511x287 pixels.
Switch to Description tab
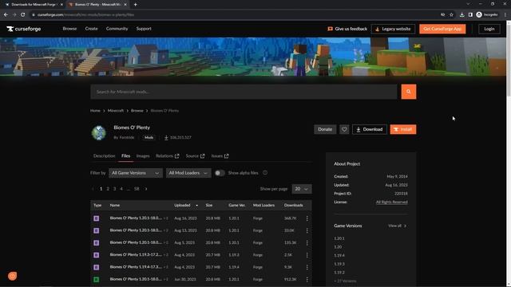105,156
